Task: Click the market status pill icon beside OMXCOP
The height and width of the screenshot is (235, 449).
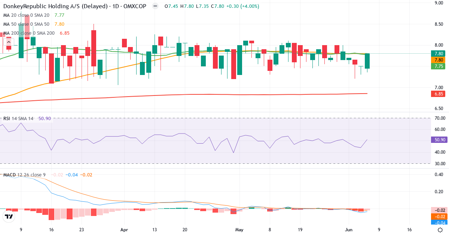Action: (155, 6)
